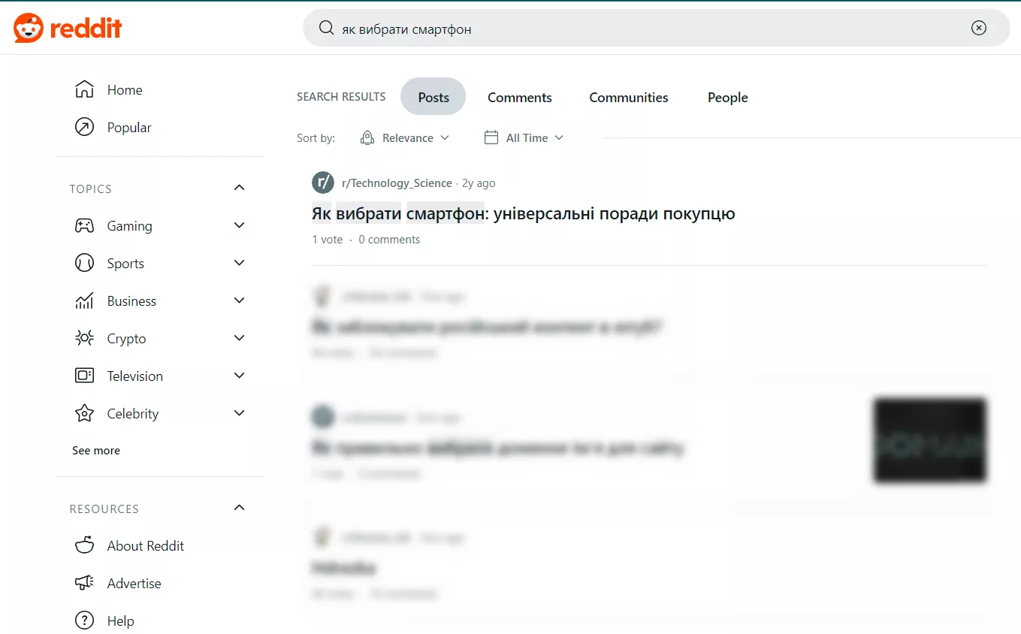Expand the Gaming topic chevron
Viewport: 1021px width, 634px height.
tap(239, 225)
